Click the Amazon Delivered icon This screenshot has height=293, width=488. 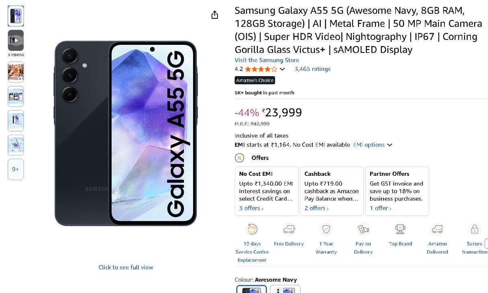pos(437,230)
